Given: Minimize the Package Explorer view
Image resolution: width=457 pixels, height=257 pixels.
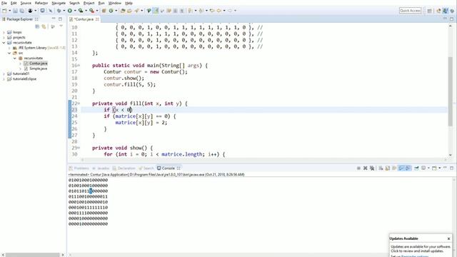Looking at the screenshot, I should tap(54, 19).
